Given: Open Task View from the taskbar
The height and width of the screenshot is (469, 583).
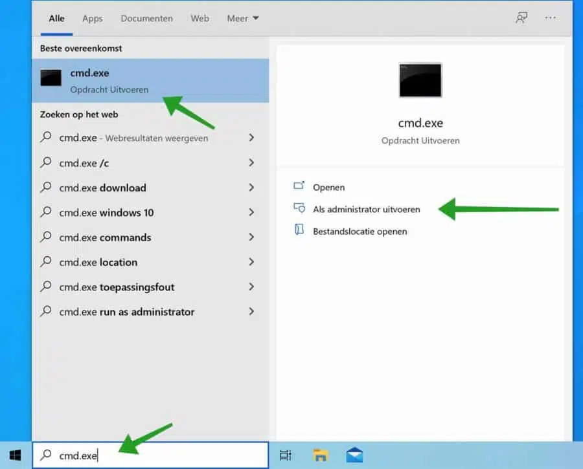Looking at the screenshot, I should pyautogui.click(x=286, y=455).
